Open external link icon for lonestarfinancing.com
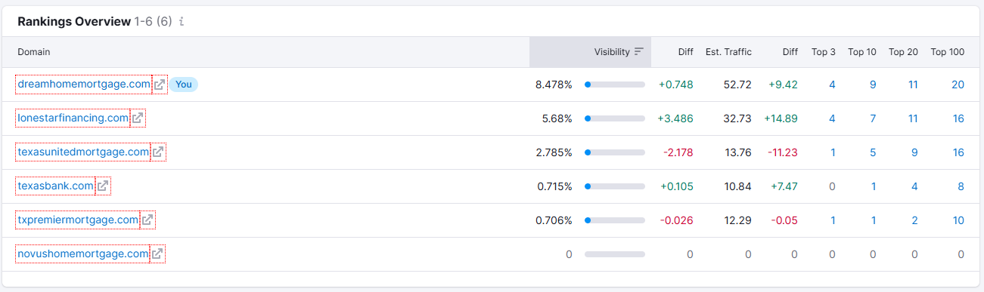 (138, 118)
